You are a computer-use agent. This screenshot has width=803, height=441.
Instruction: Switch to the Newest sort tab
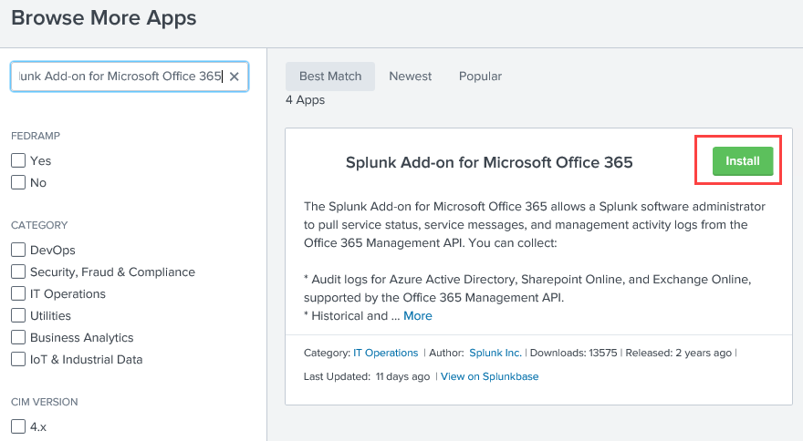411,77
